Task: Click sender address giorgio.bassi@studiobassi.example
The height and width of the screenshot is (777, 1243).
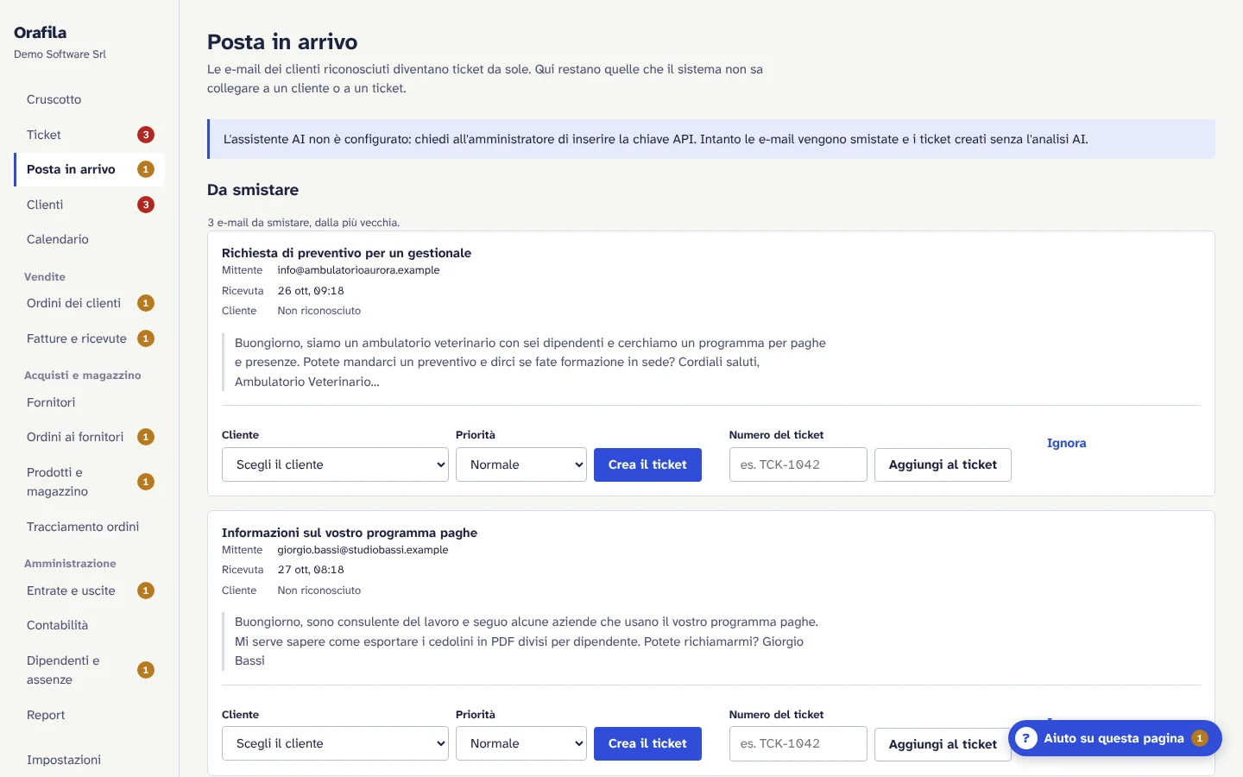Action: [x=363, y=550]
